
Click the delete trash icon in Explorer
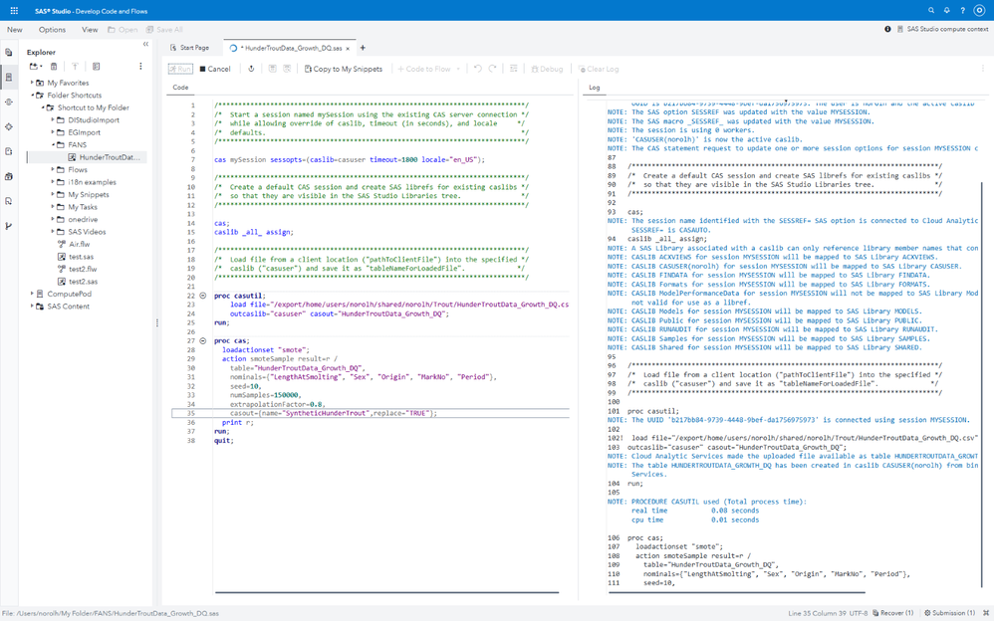(x=54, y=67)
